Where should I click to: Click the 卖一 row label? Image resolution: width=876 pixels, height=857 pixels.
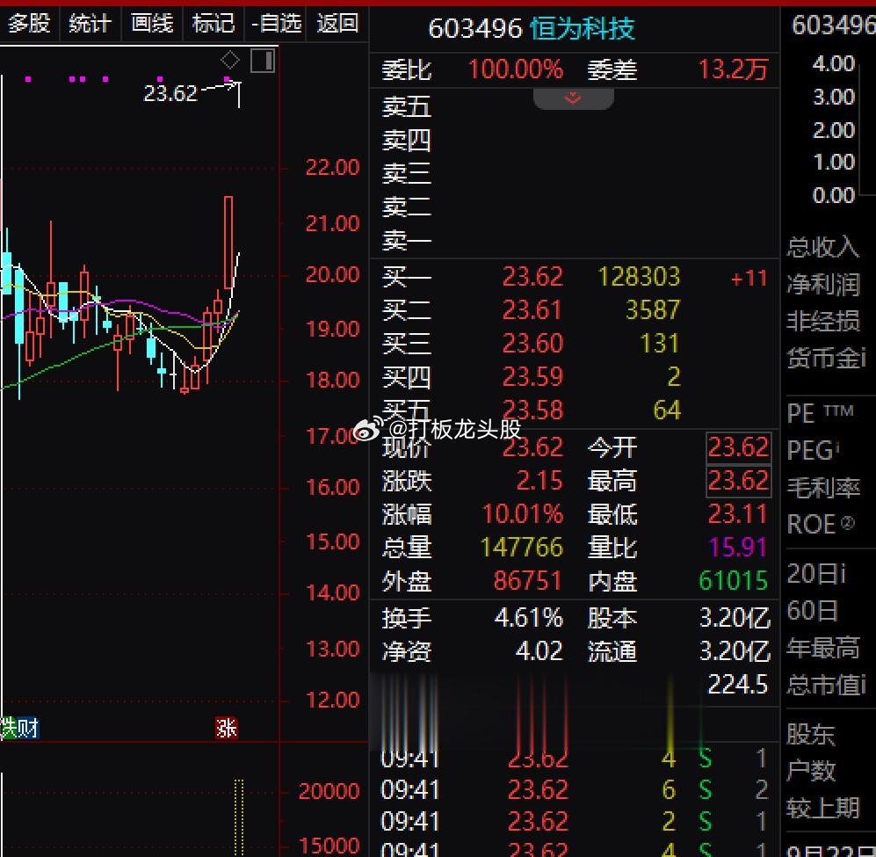(x=406, y=240)
